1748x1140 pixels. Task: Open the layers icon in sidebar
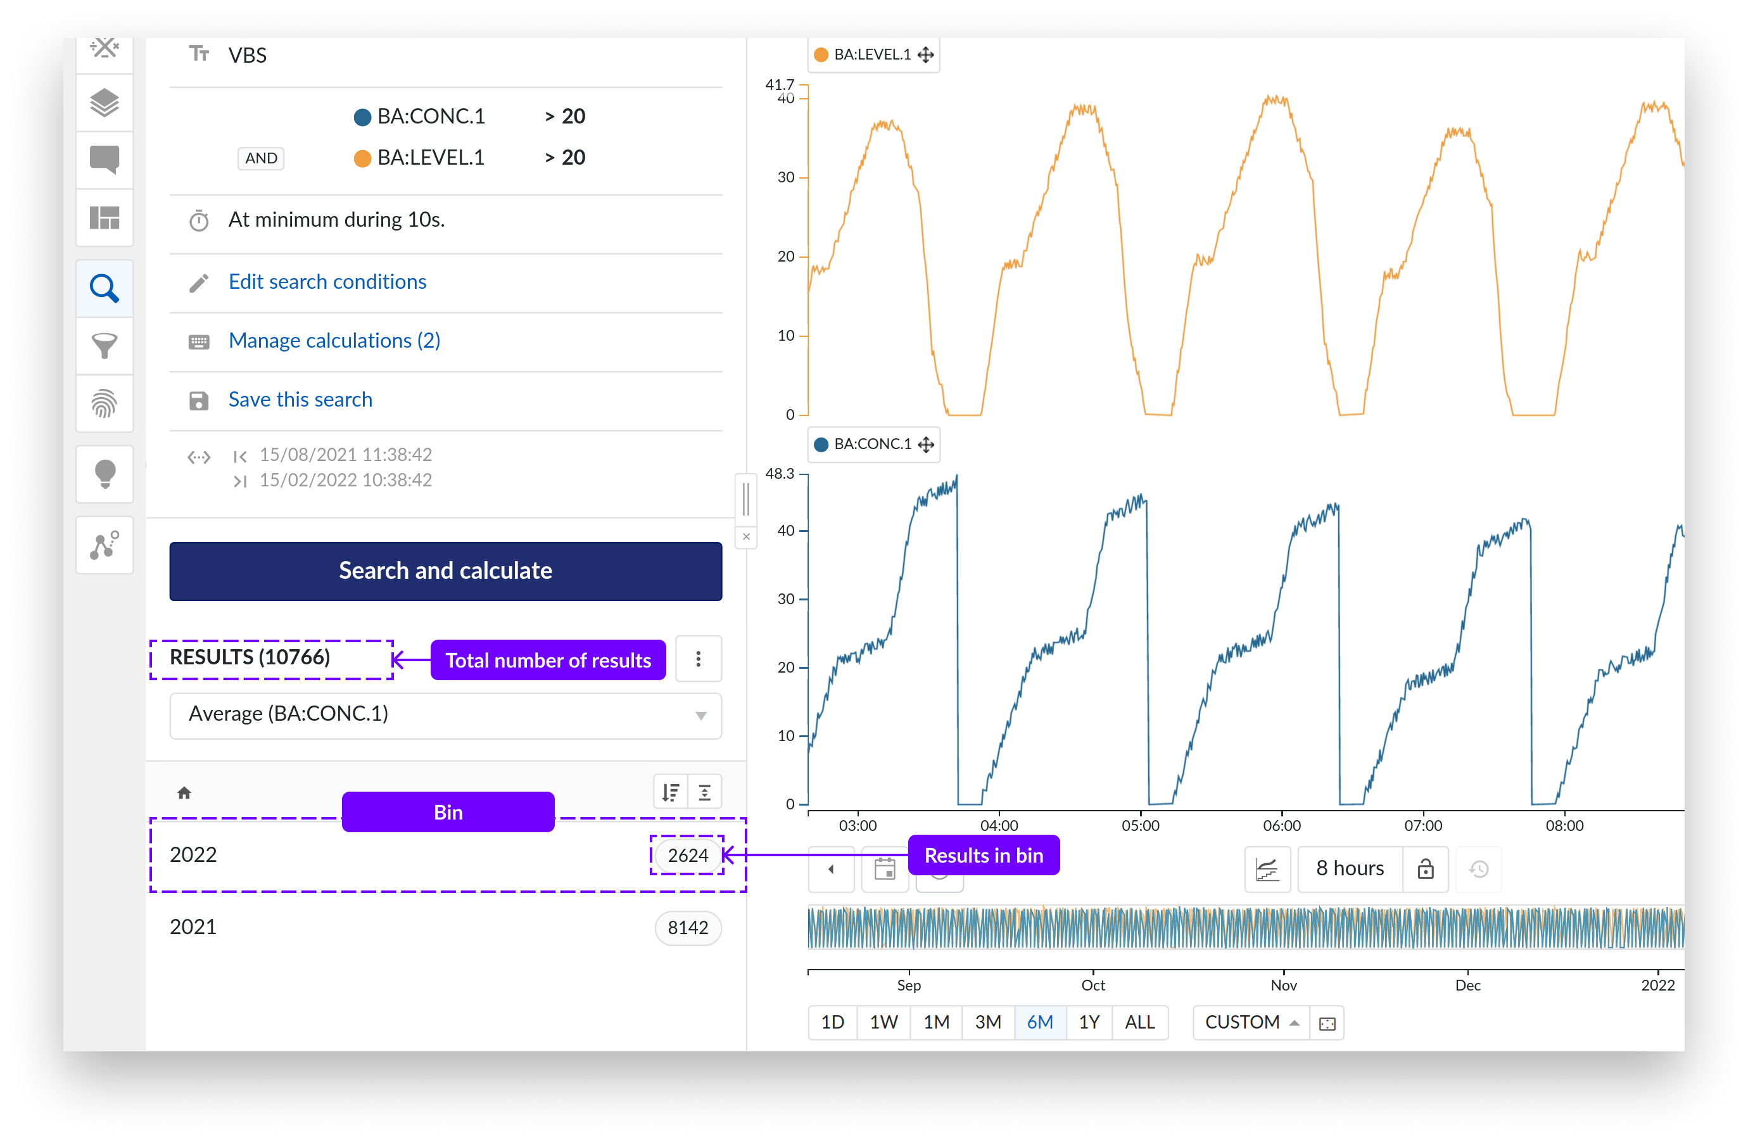(x=104, y=102)
